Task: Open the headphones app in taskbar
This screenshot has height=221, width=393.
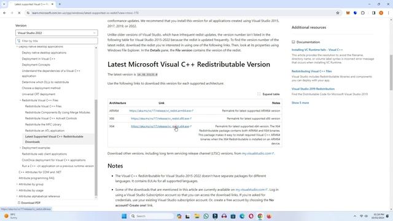Action: [224, 216]
